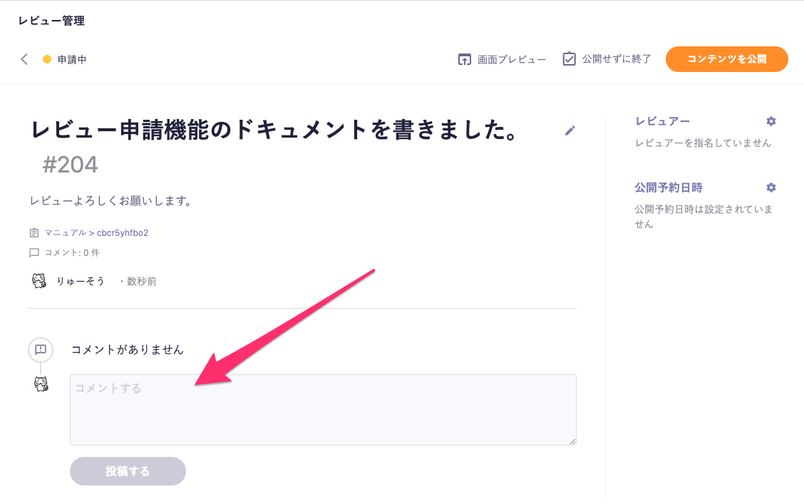The width and height of the screenshot is (804, 504).
Task: Open レビュアー settings gear icon
Action: [770, 121]
